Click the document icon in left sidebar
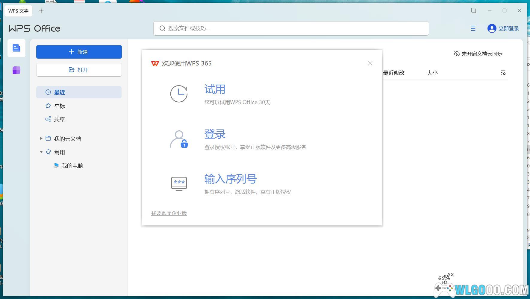 pyautogui.click(x=16, y=48)
